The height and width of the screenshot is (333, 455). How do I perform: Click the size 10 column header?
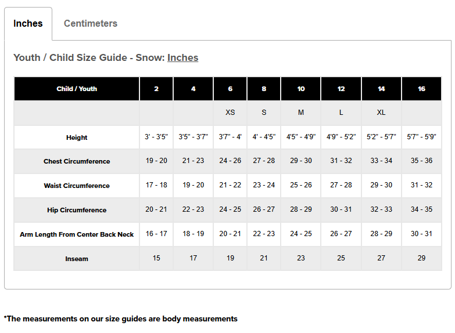coord(301,89)
